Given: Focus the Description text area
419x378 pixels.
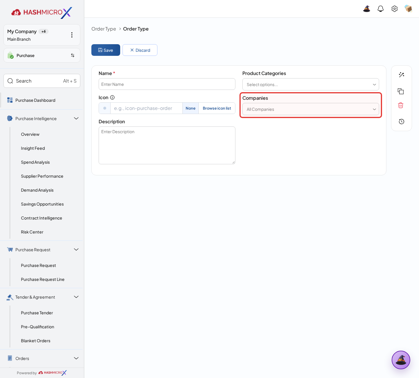Looking at the screenshot, I should (x=167, y=145).
